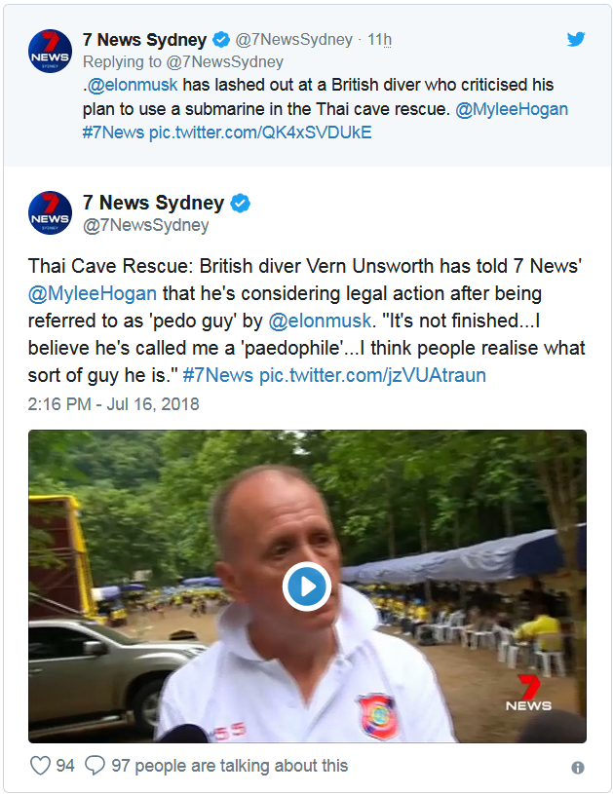613x794 pixels.
Task: Click the 11h timestamp in reply header
Action: pos(380,40)
